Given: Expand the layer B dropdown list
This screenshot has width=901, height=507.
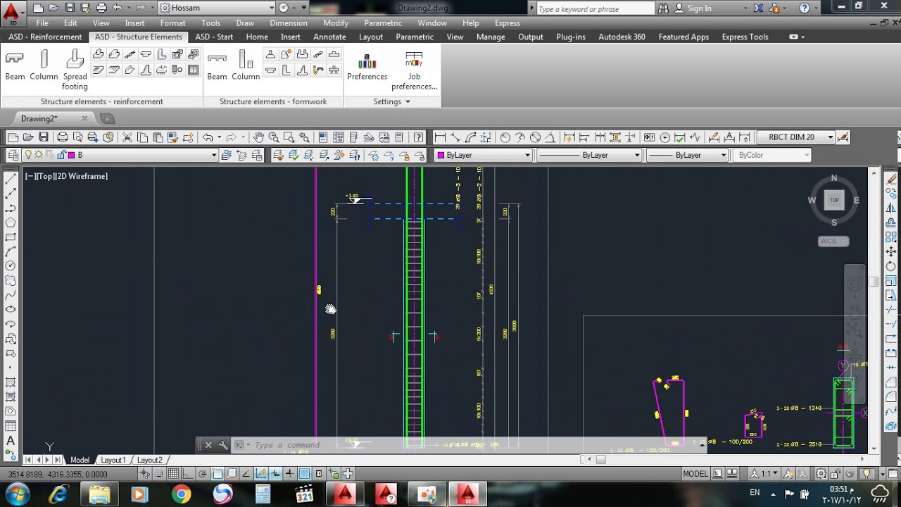Looking at the screenshot, I should [x=214, y=155].
